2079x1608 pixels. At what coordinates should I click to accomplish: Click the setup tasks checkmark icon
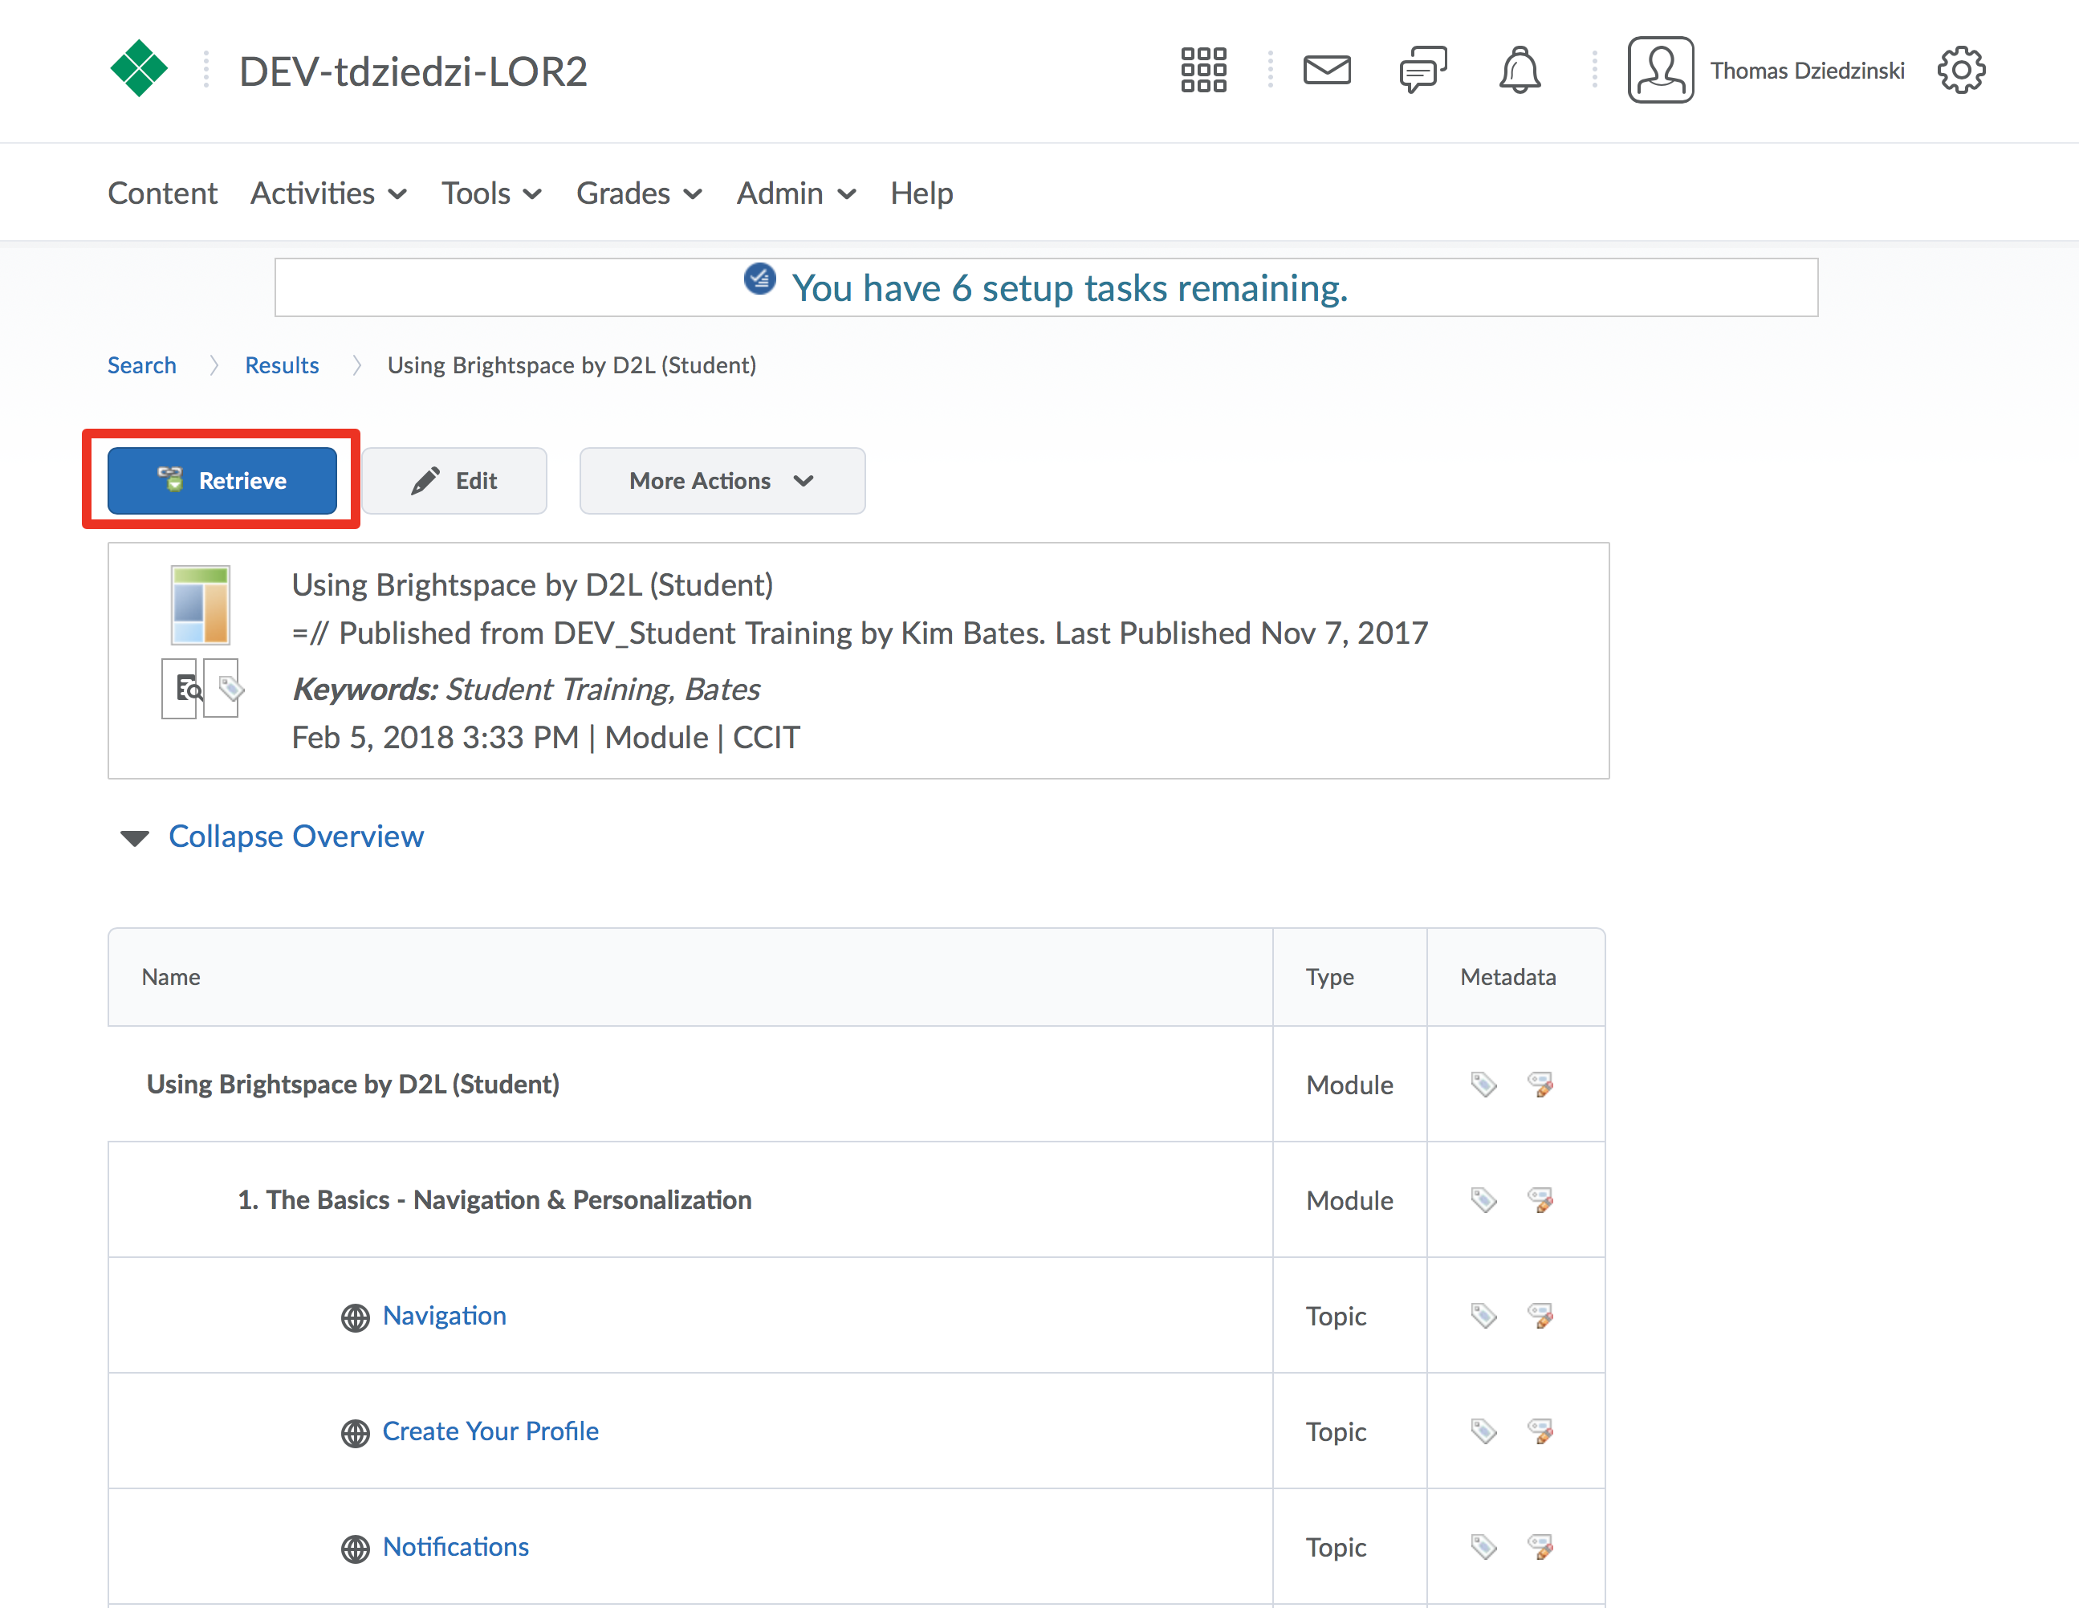tap(759, 279)
